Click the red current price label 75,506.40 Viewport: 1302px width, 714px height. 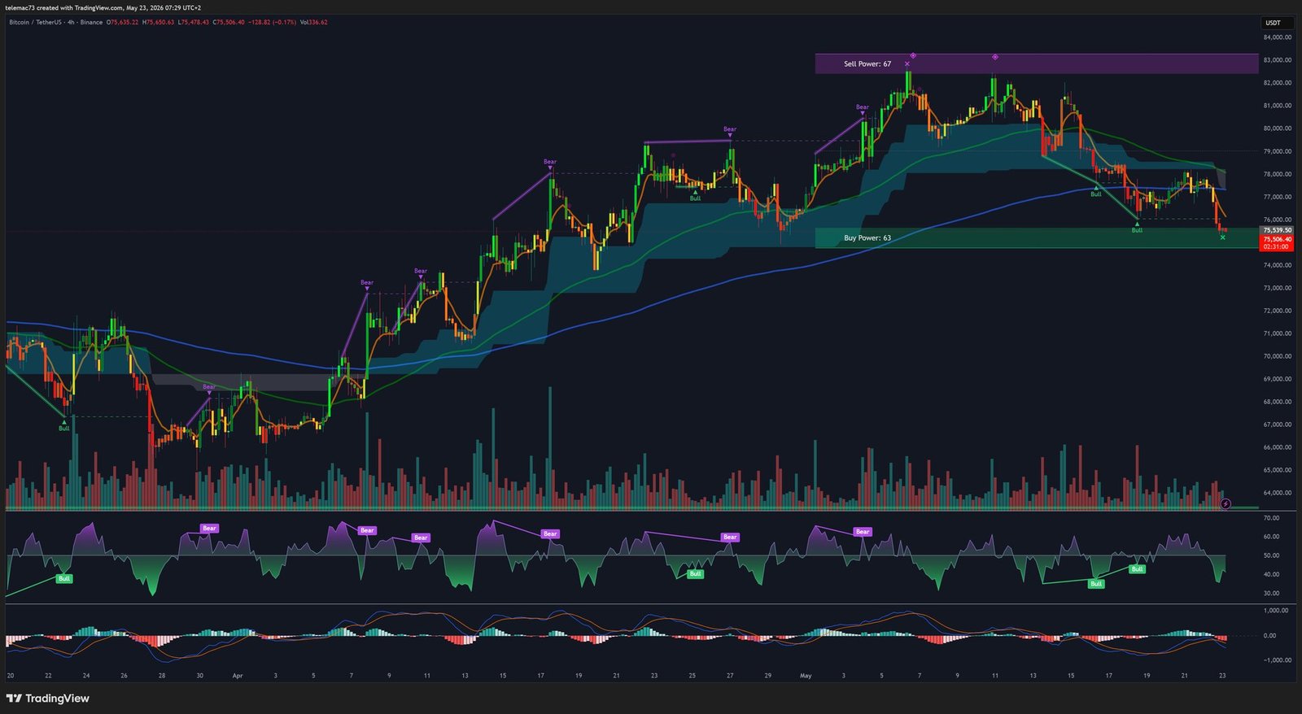pyautogui.click(x=1278, y=239)
